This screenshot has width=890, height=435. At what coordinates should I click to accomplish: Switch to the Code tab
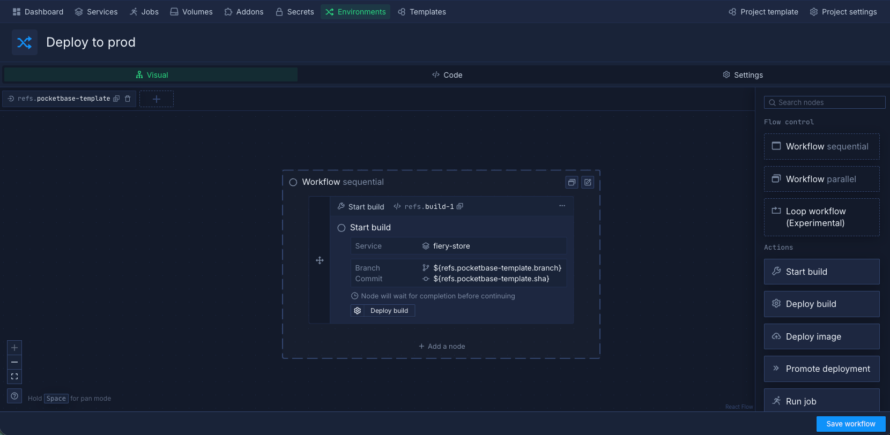(x=447, y=75)
